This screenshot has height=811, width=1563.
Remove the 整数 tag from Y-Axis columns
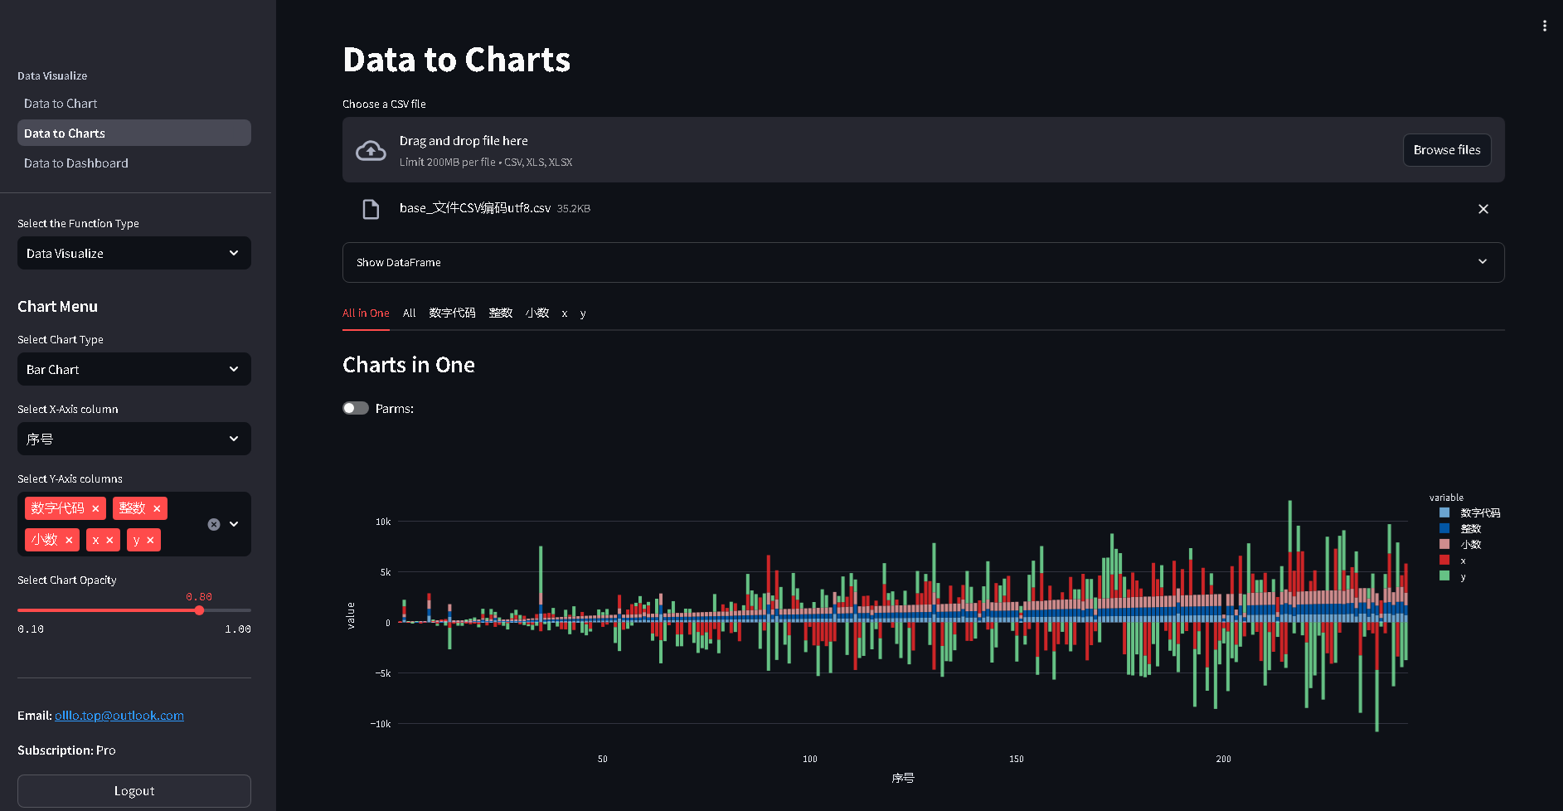point(157,507)
